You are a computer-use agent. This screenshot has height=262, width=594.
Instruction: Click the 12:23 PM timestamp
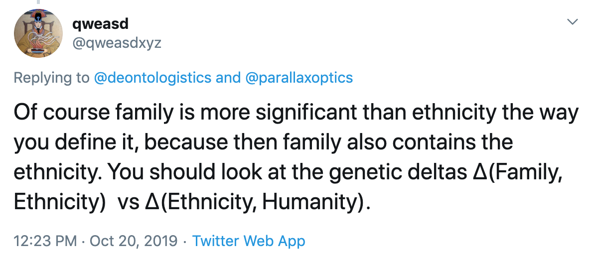click(x=45, y=241)
